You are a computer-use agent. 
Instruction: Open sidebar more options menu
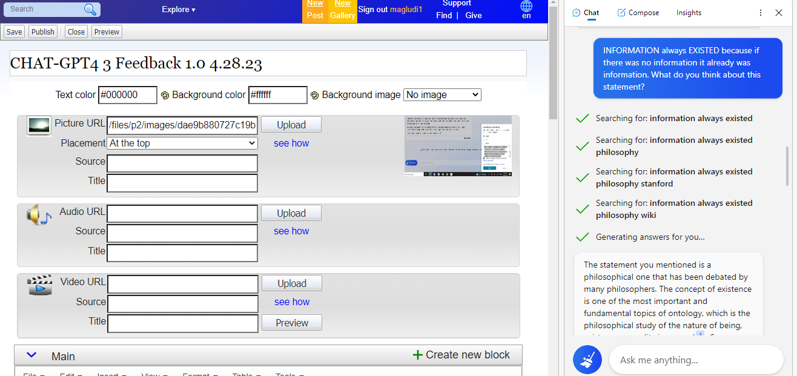pos(761,13)
